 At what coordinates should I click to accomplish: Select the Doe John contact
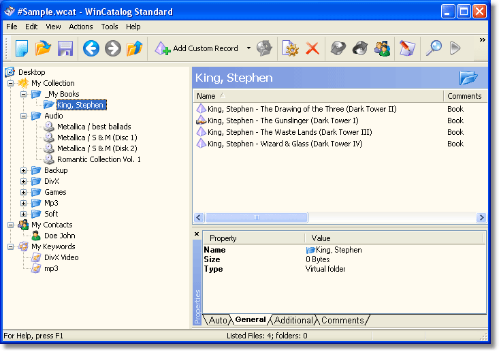(60, 236)
